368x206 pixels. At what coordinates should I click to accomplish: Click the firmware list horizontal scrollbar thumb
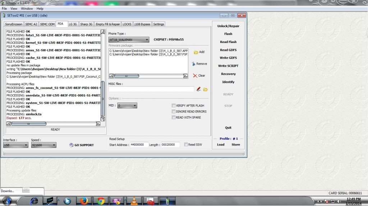tap(126, 76)
